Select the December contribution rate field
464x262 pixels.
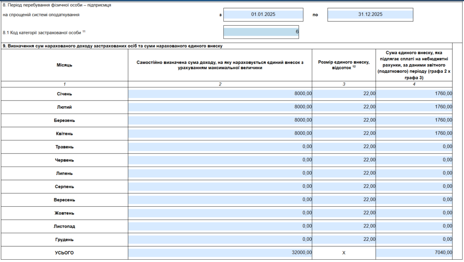coord(344,239)
